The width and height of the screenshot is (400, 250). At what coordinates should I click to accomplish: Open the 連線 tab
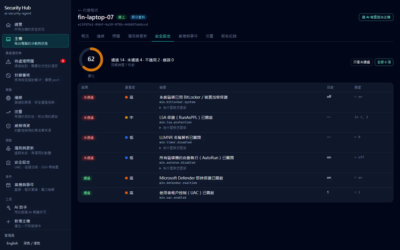coord(101,36)
